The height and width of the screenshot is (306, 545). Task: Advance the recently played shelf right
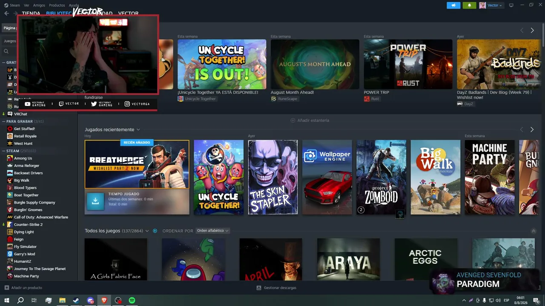coord(532,130)
